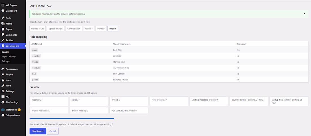Open the Import History submenu item
The width and height of the screenshot is (311, 136).
click(x=9, y=57)
